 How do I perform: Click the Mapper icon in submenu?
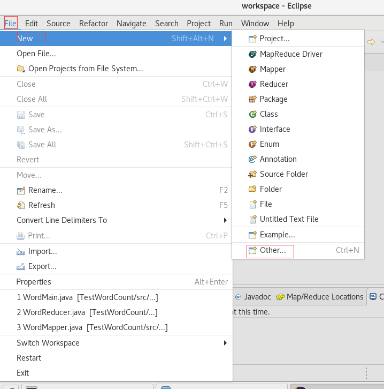pyautogui.click(x=252, y=69)
